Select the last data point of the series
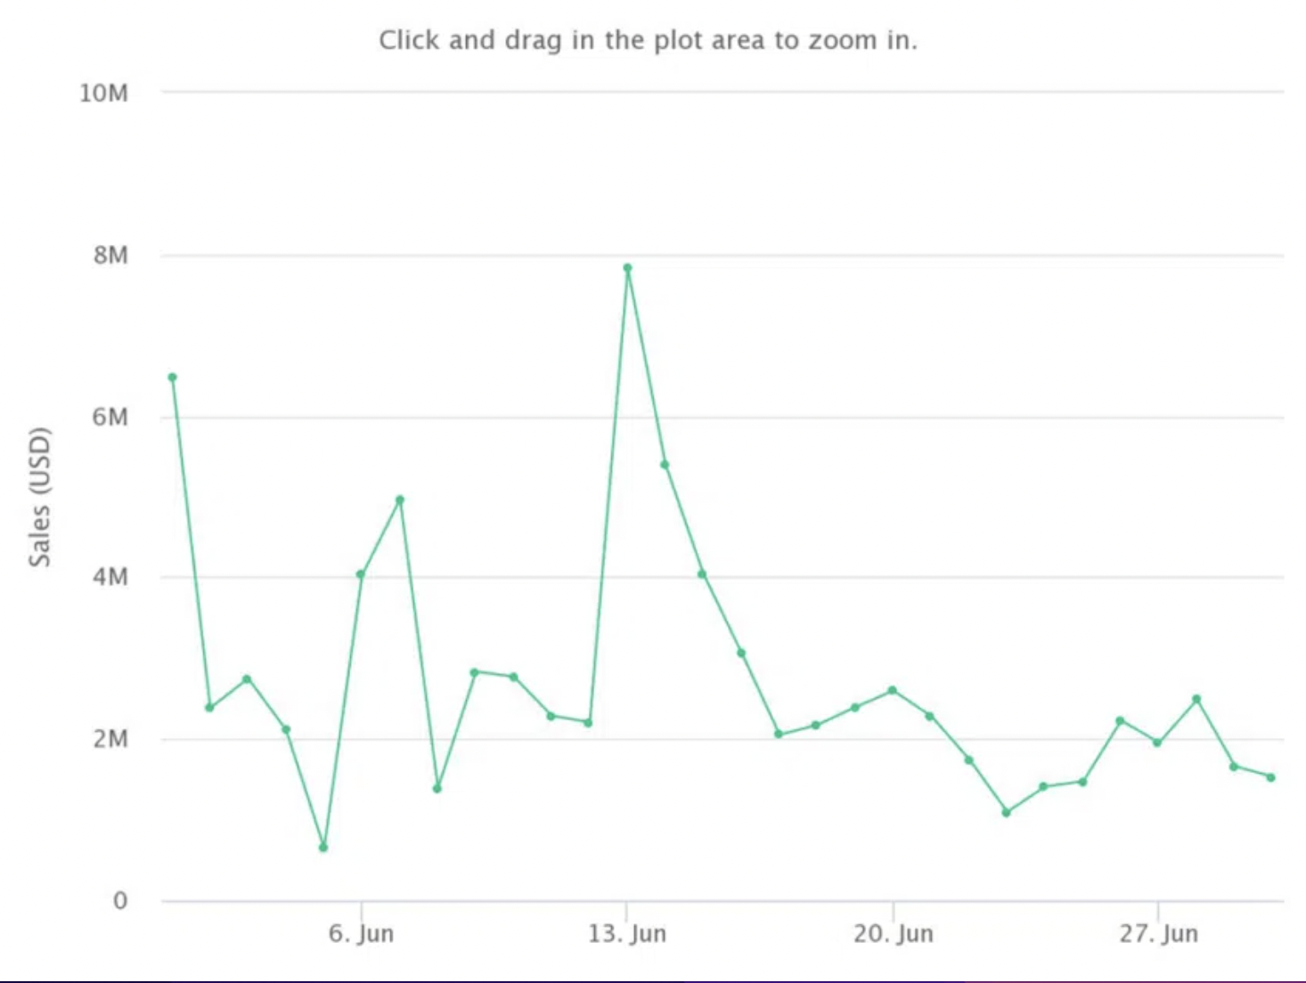 pyautogui.click(x=1271, y=777)
